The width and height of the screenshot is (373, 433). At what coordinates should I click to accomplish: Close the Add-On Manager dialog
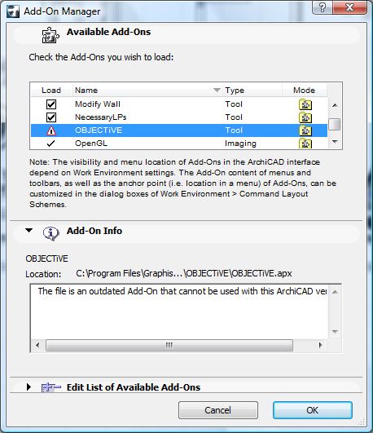tap(350, 7)
